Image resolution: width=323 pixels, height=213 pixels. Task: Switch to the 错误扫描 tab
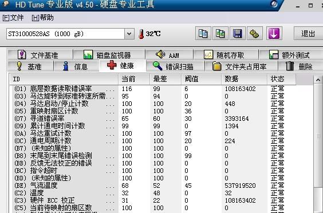point(175,66)
